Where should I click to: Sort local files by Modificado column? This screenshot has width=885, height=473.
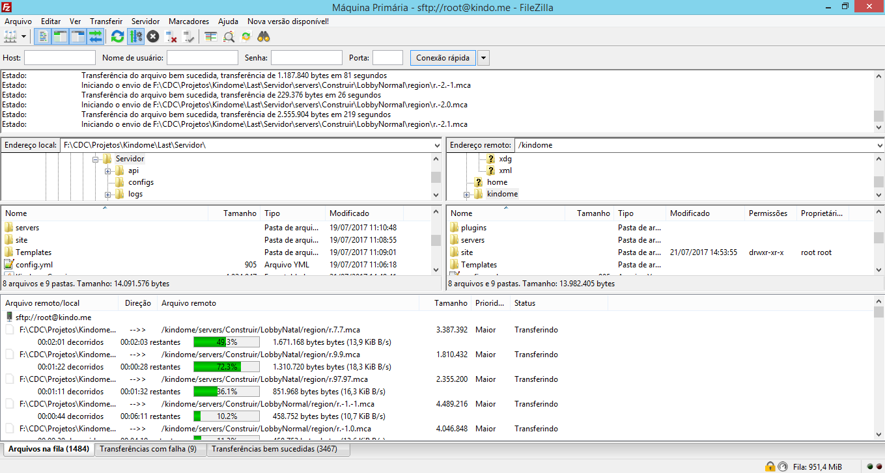click(x=364, y=213)
